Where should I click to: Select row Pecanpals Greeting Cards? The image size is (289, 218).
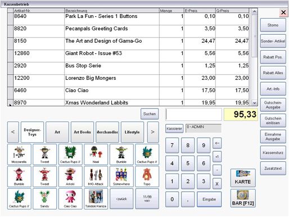click(x=128, y=31)
